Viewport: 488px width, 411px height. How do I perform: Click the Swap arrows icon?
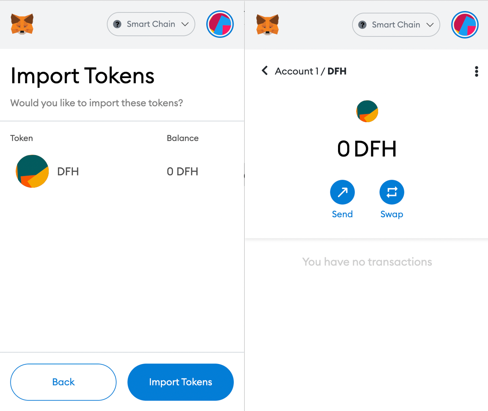point(392,192)
